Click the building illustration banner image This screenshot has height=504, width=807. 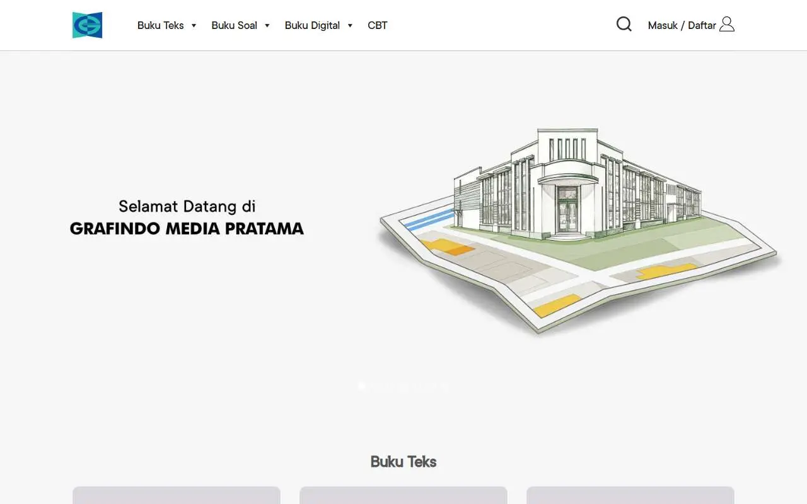tap(580, 231)
